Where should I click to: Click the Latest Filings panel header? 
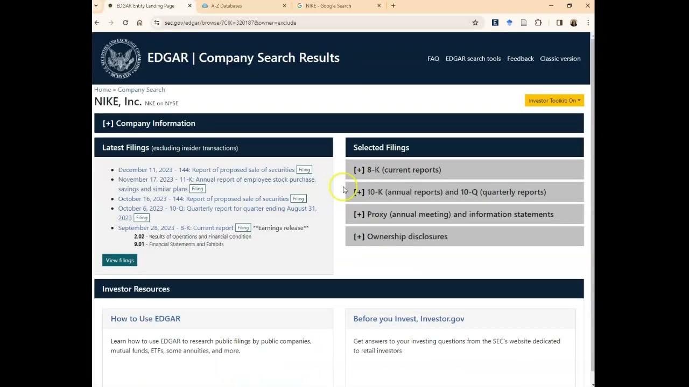click(214, 148)
